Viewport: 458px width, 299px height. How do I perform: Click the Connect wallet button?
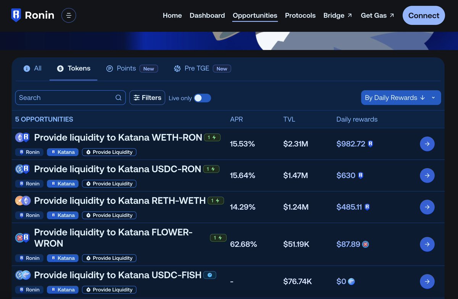(x=424, y=15)
